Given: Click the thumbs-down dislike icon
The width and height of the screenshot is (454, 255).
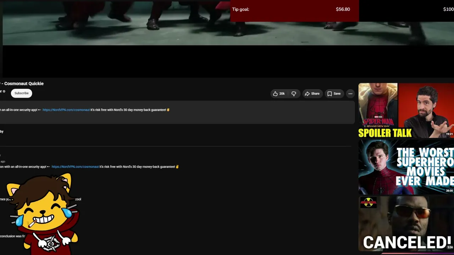Looking at the screenshot, I should click(294, 93).
